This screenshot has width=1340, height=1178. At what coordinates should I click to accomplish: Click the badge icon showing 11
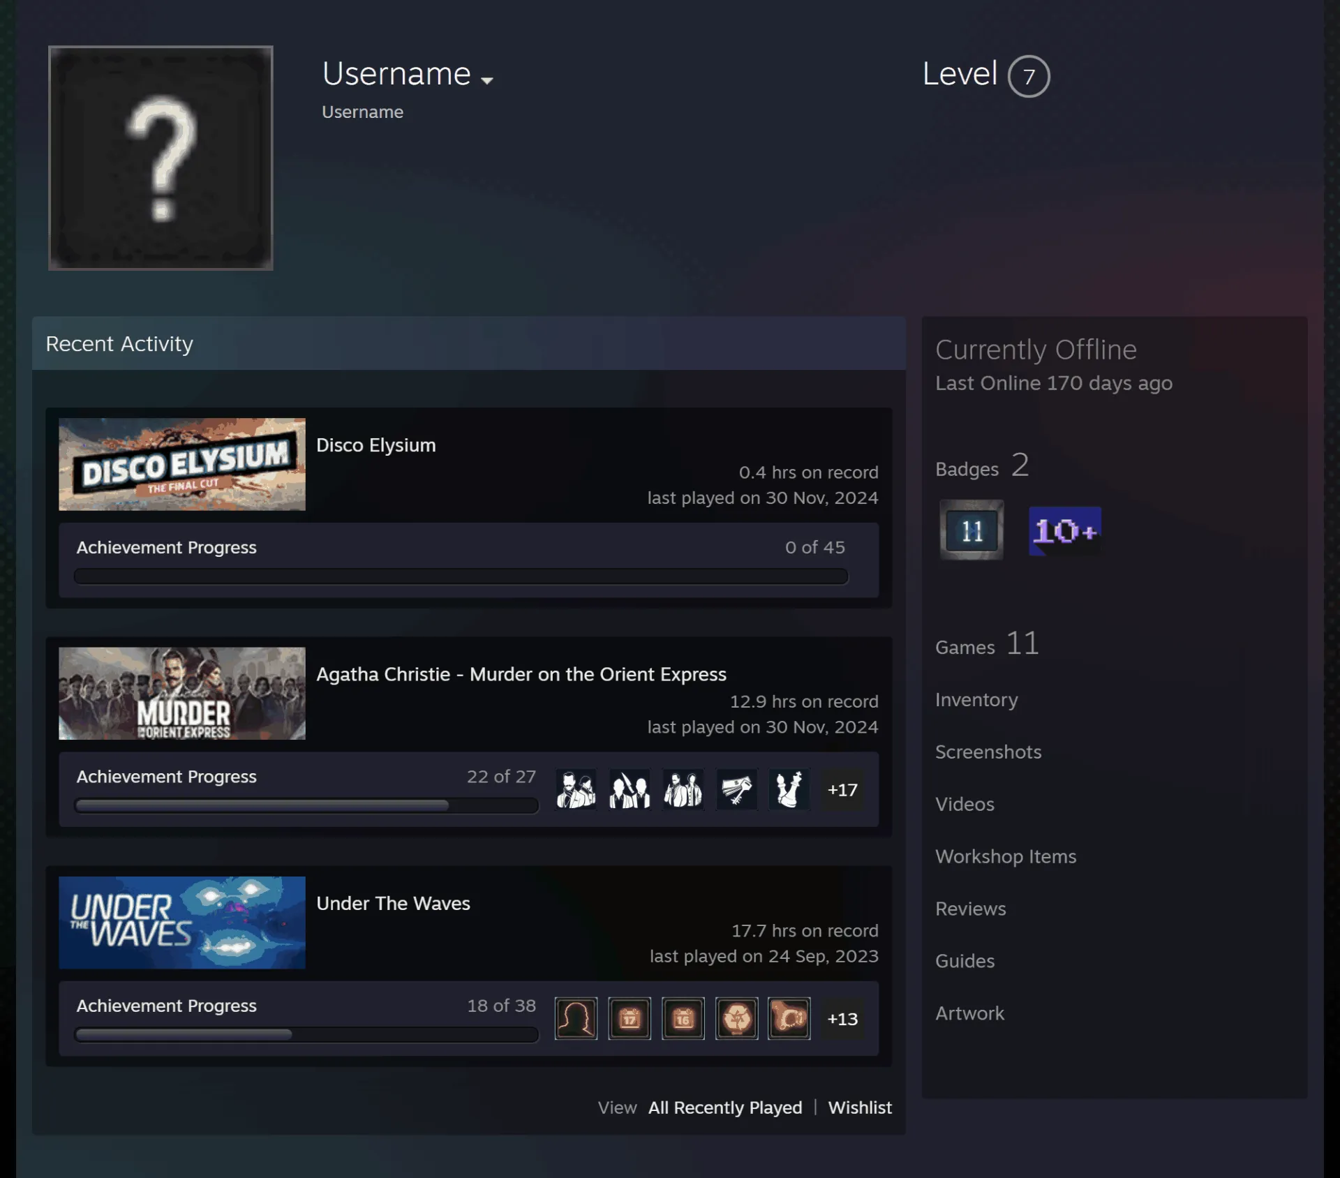point(971,530)
